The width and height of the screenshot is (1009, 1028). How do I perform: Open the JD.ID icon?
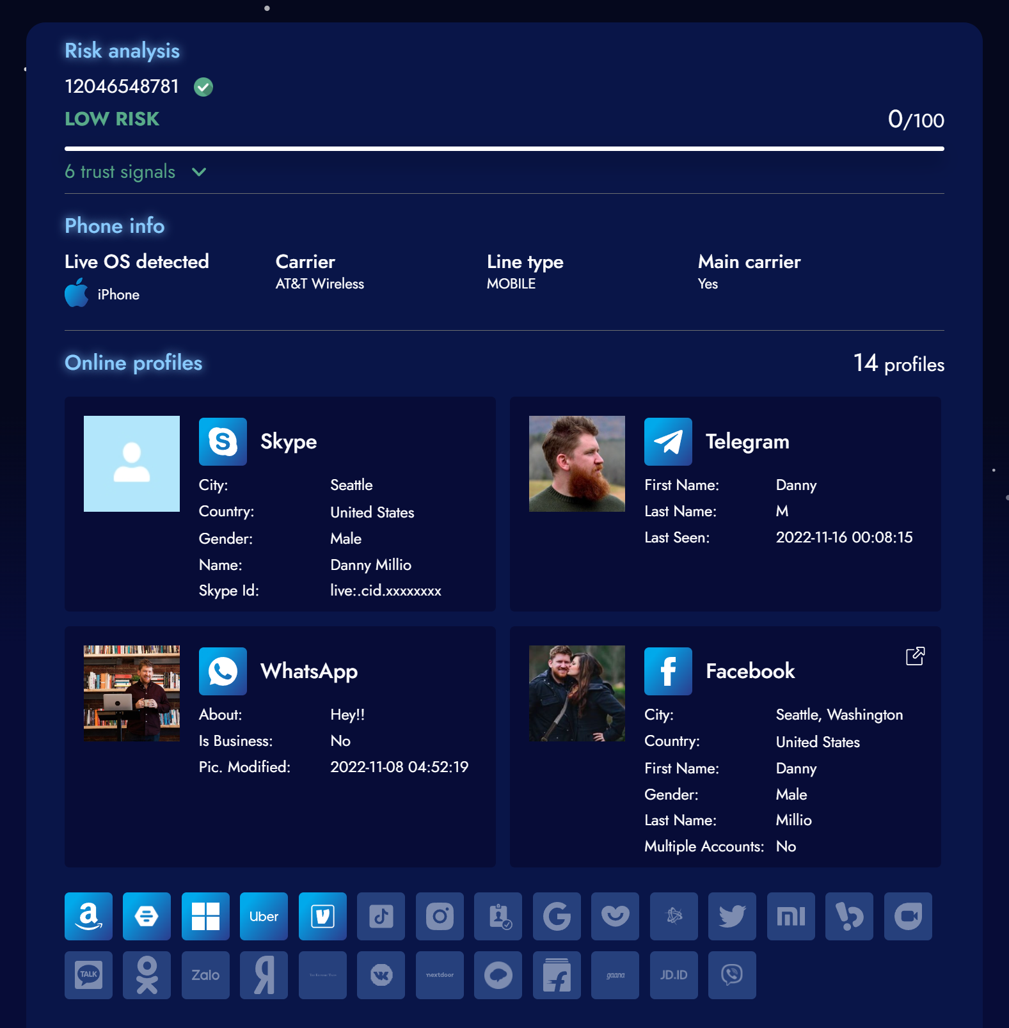(x=674, y=975)
